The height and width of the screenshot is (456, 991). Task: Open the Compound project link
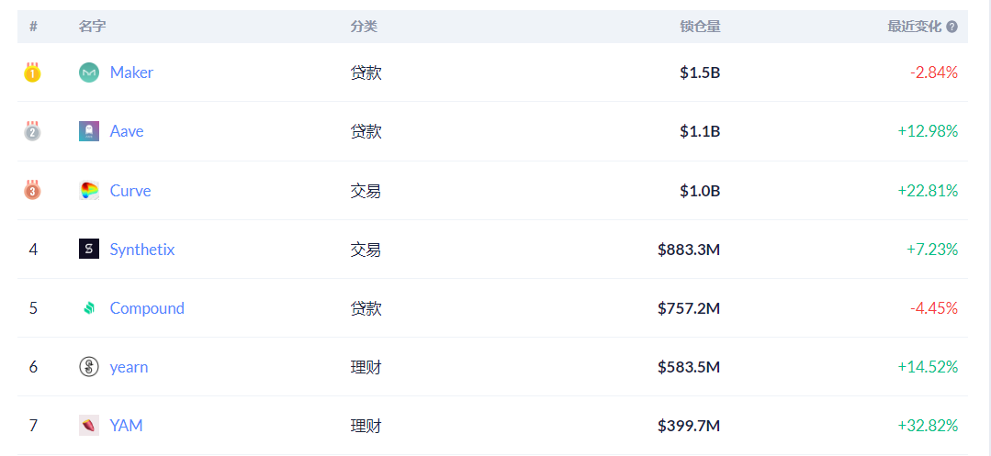point(147,308)
